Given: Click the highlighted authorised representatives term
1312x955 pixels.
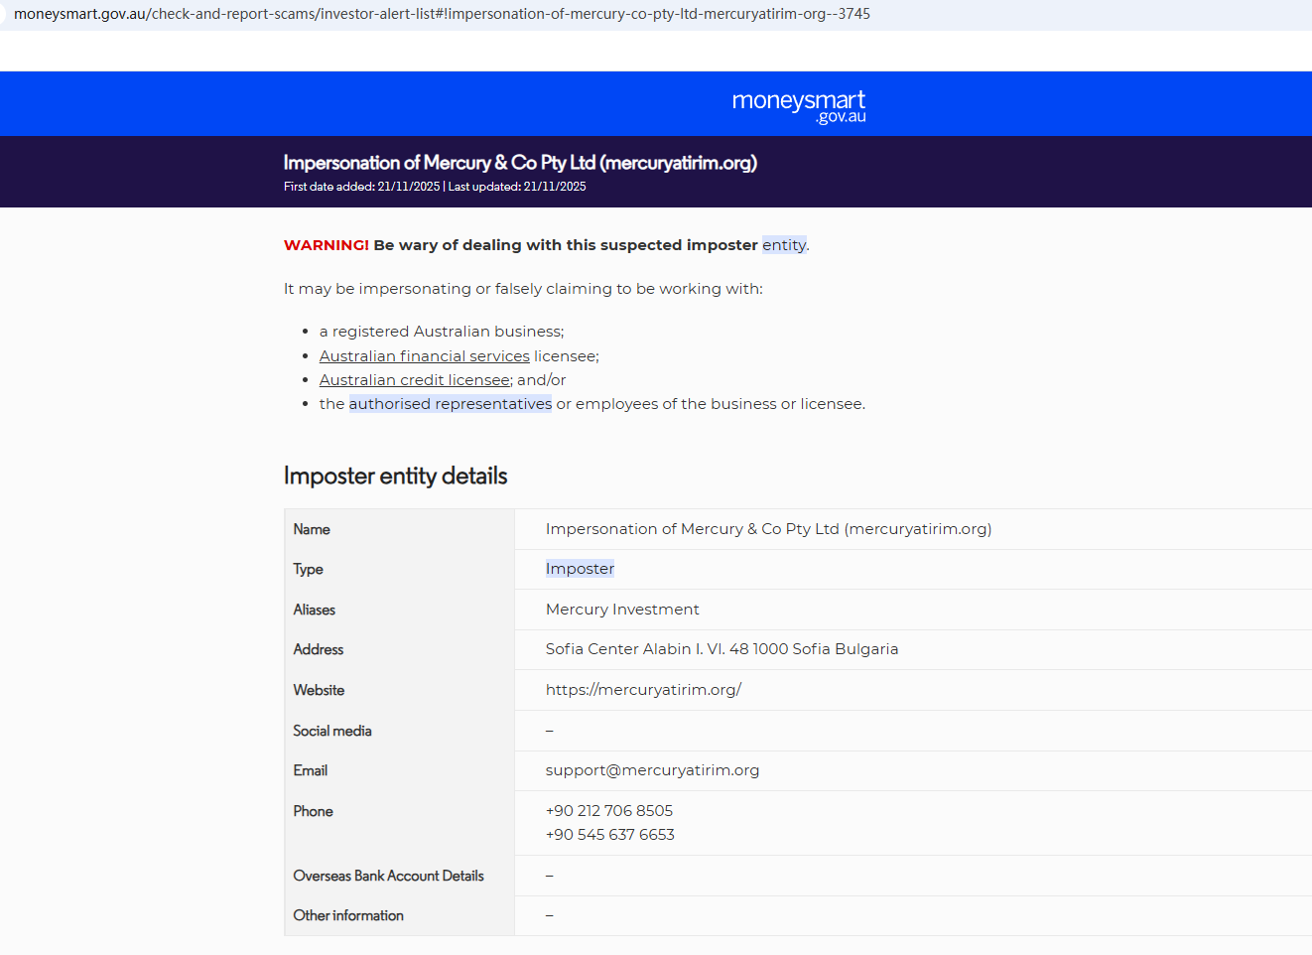Looking at the screenshot, I should pyautogui.click(x=451, y=404).
